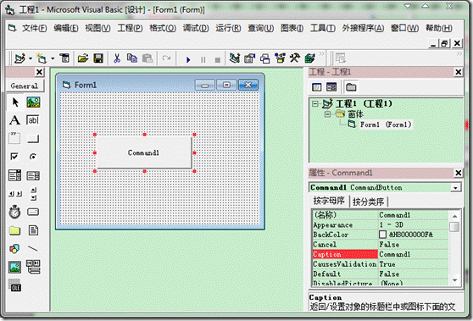
Task: Select the Image control tool
Action: coord(14,267)
